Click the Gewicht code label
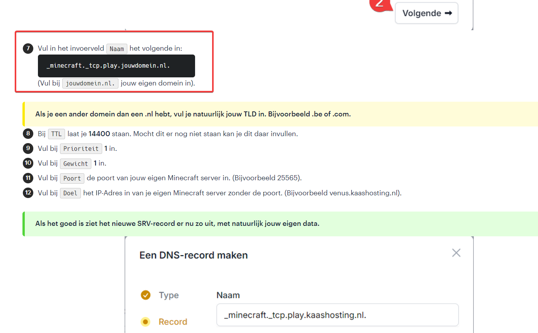The image size is (538, 333). click(75, 164)
